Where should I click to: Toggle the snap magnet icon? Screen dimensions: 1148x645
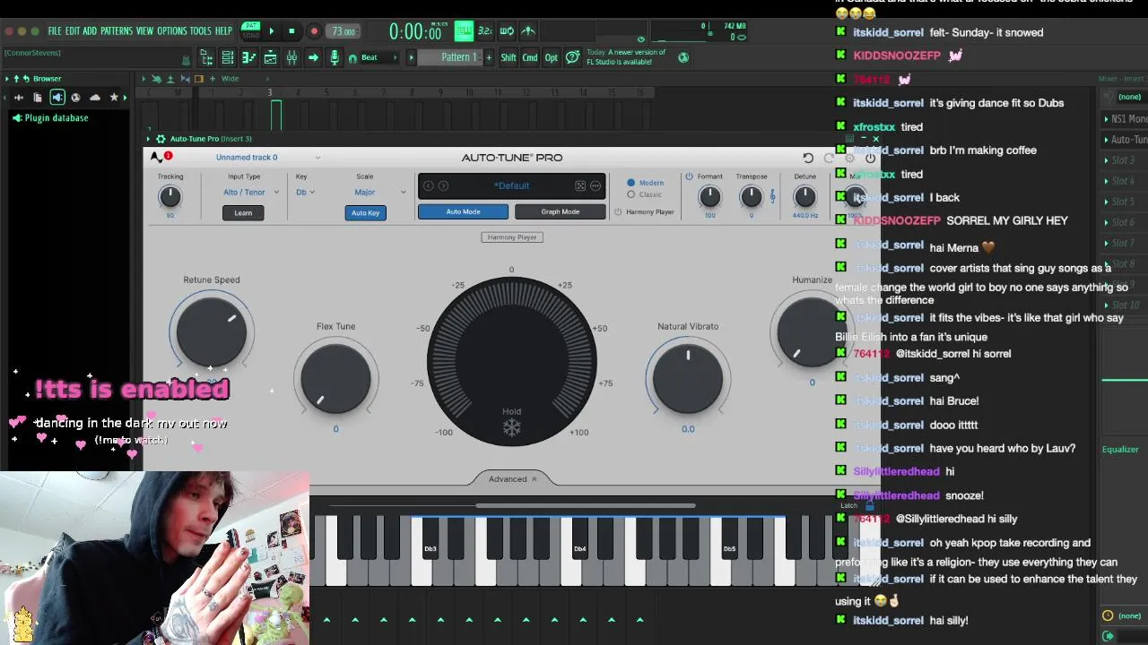pos(352,58)
